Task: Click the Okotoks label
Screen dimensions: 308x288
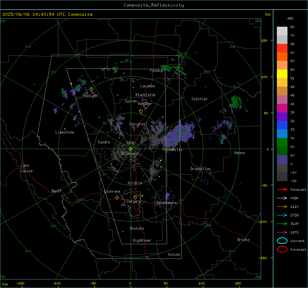Action: point(137,228)
